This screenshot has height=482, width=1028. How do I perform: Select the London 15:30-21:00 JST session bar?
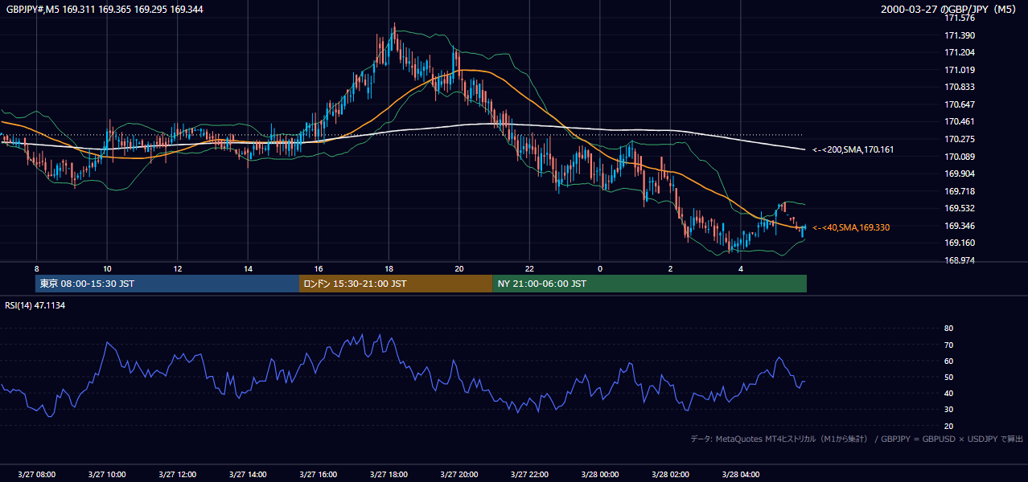click(396, 284)
